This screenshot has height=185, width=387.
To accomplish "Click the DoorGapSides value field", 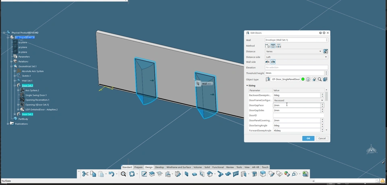I will (x=297, y=110).
